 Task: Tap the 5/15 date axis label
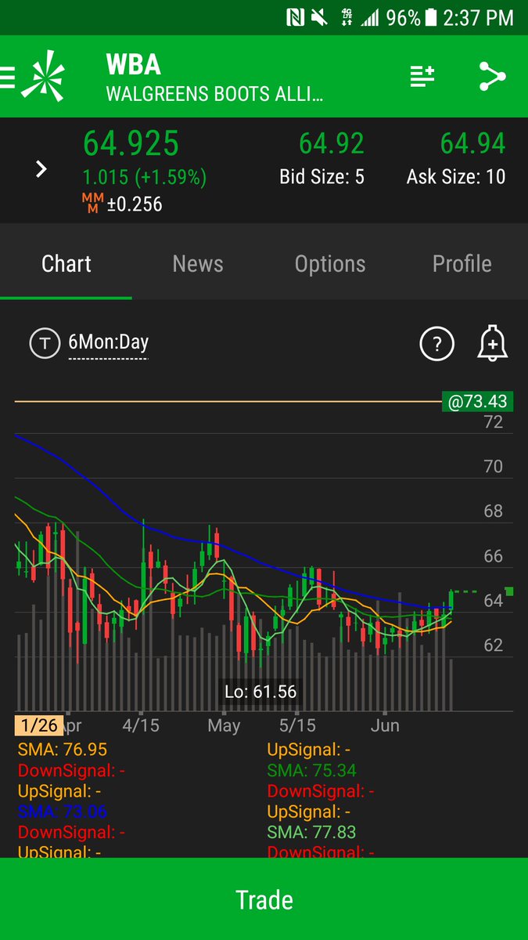tap(298, 725)
